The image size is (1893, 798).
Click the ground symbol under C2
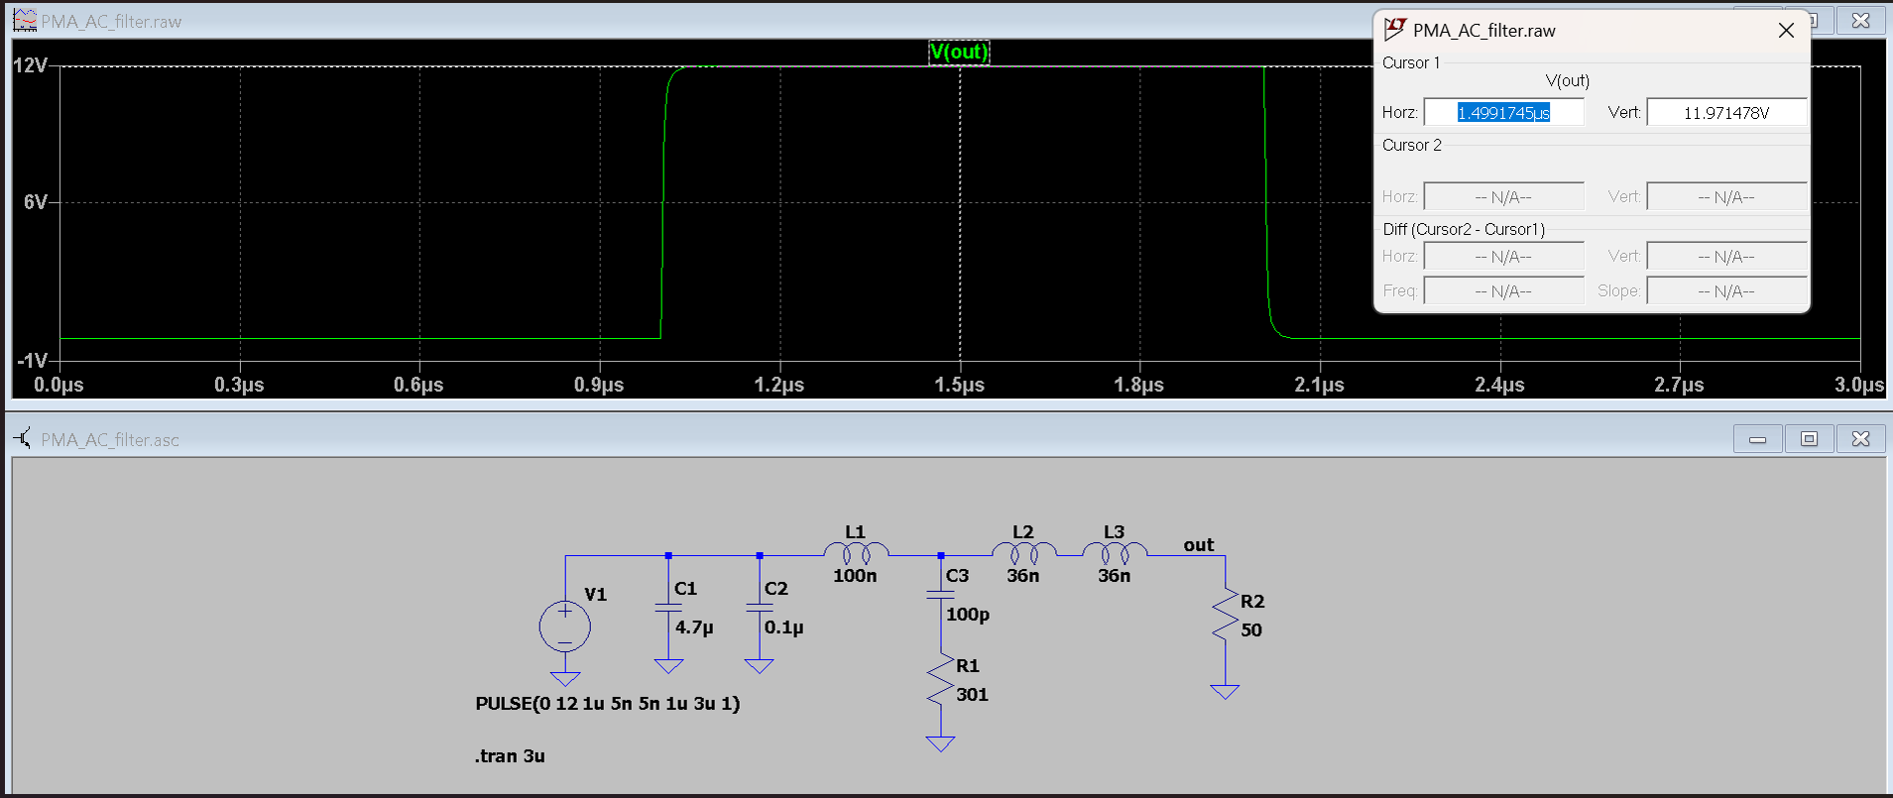(759, 666)
